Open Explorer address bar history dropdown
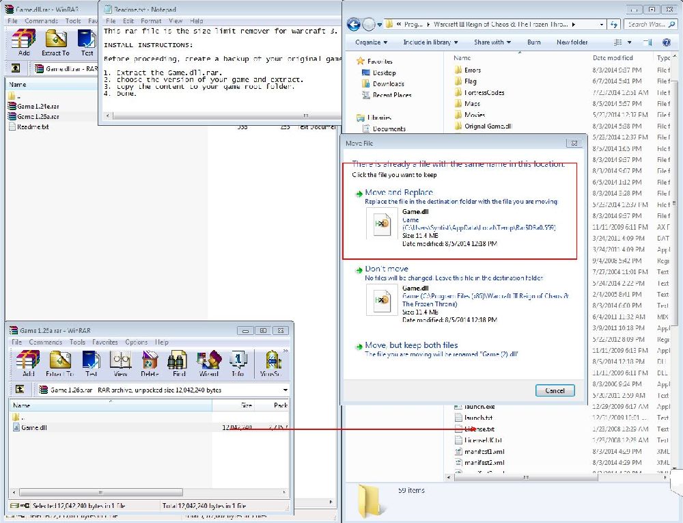Viewport: 683px width, 523px height. point(602,25)
